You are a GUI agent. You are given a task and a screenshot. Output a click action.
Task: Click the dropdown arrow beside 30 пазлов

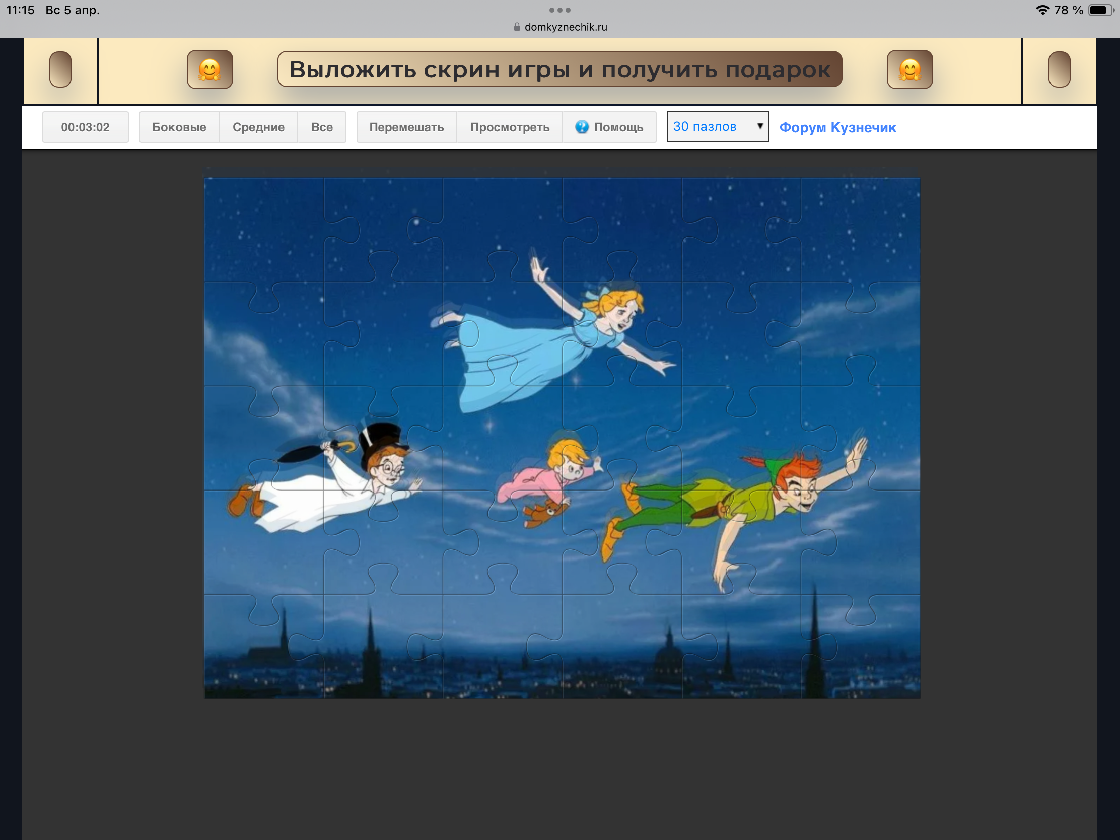tap(759, 126)
